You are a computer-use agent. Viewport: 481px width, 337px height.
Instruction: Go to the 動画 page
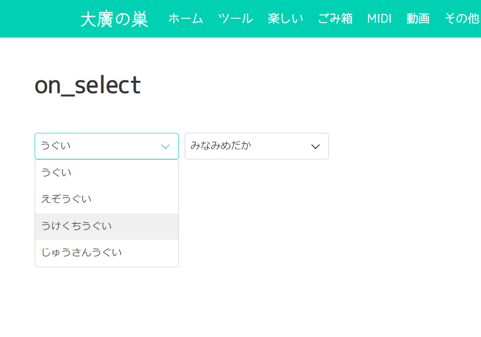(x=418, y=19)
